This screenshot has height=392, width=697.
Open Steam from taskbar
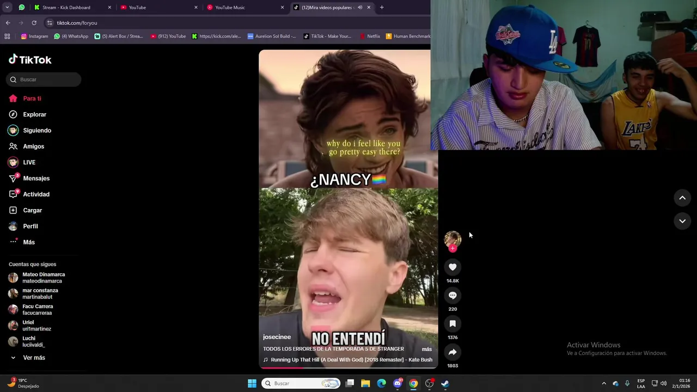445,383
